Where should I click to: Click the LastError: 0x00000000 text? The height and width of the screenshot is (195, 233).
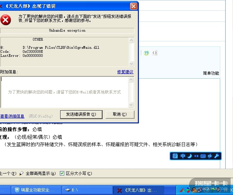point(22,55)
